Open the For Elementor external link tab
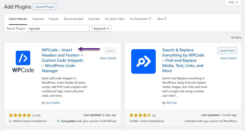This screenshot has height=131, width=245. pos(140,19)
